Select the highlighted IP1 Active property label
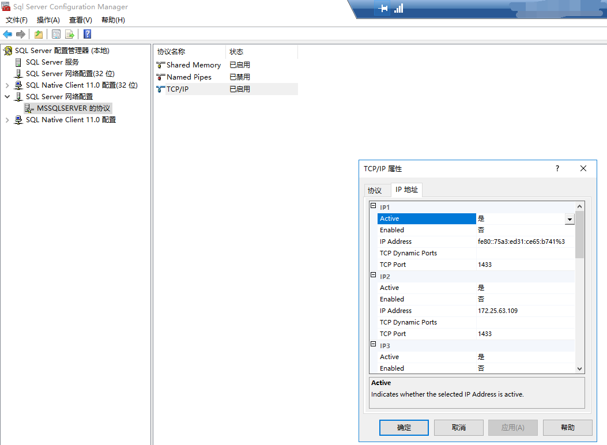The image size is (607, 445). click(427, 218)
